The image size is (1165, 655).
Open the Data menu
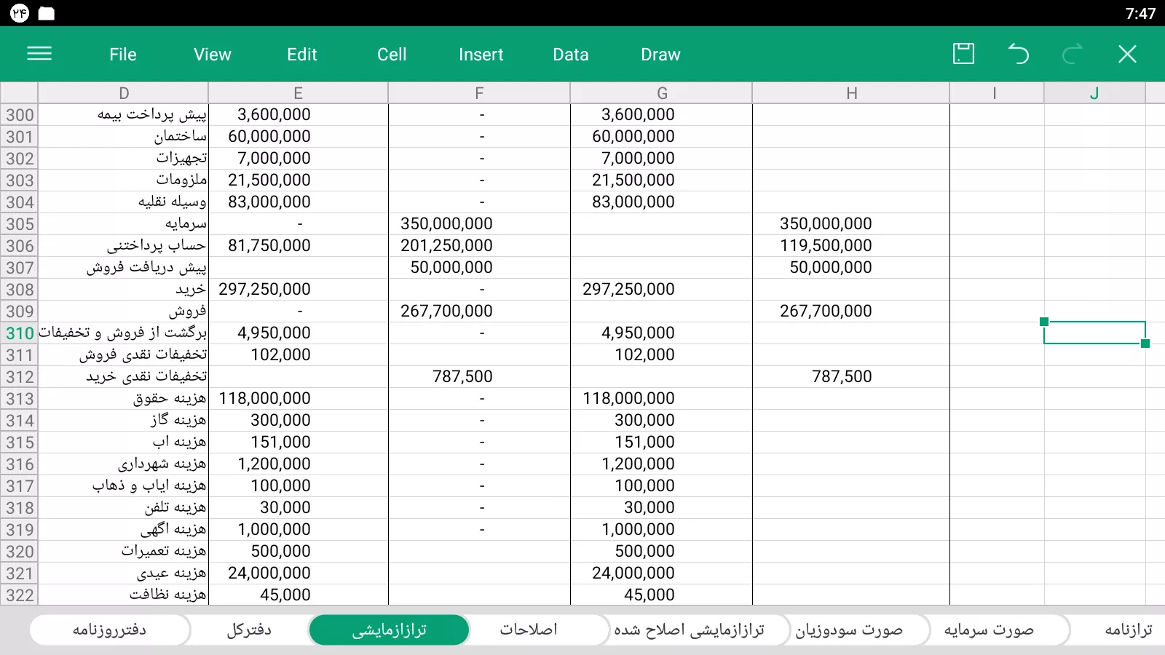coord(570,55)
